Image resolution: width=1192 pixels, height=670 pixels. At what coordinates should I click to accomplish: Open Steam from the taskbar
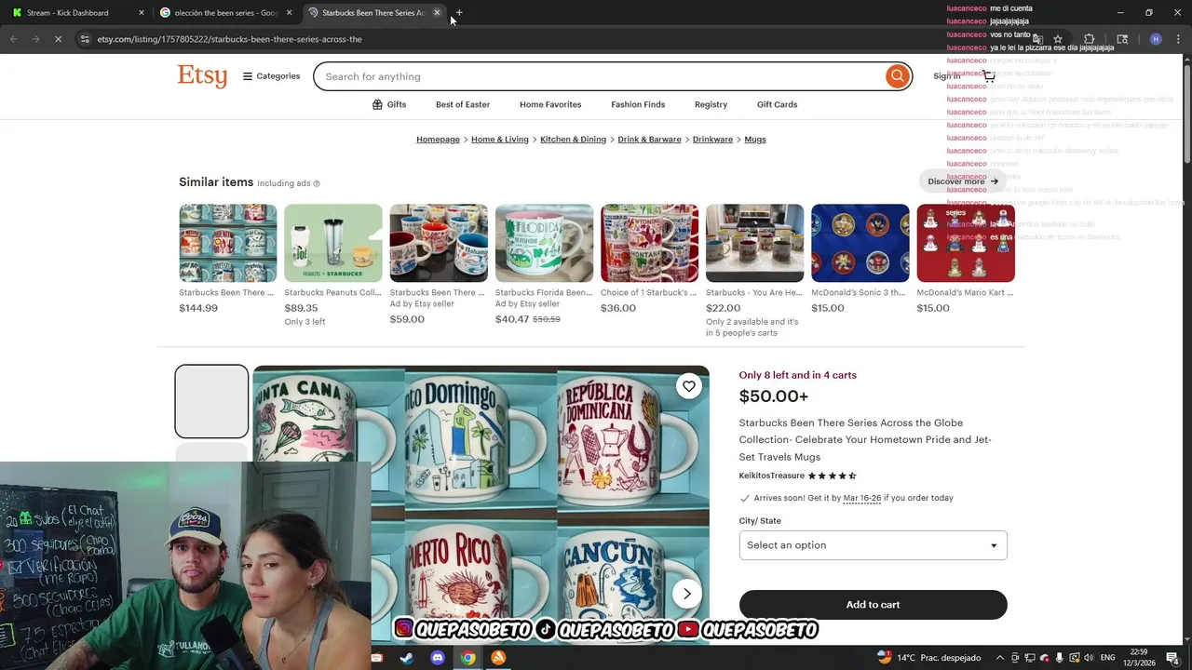407,658
